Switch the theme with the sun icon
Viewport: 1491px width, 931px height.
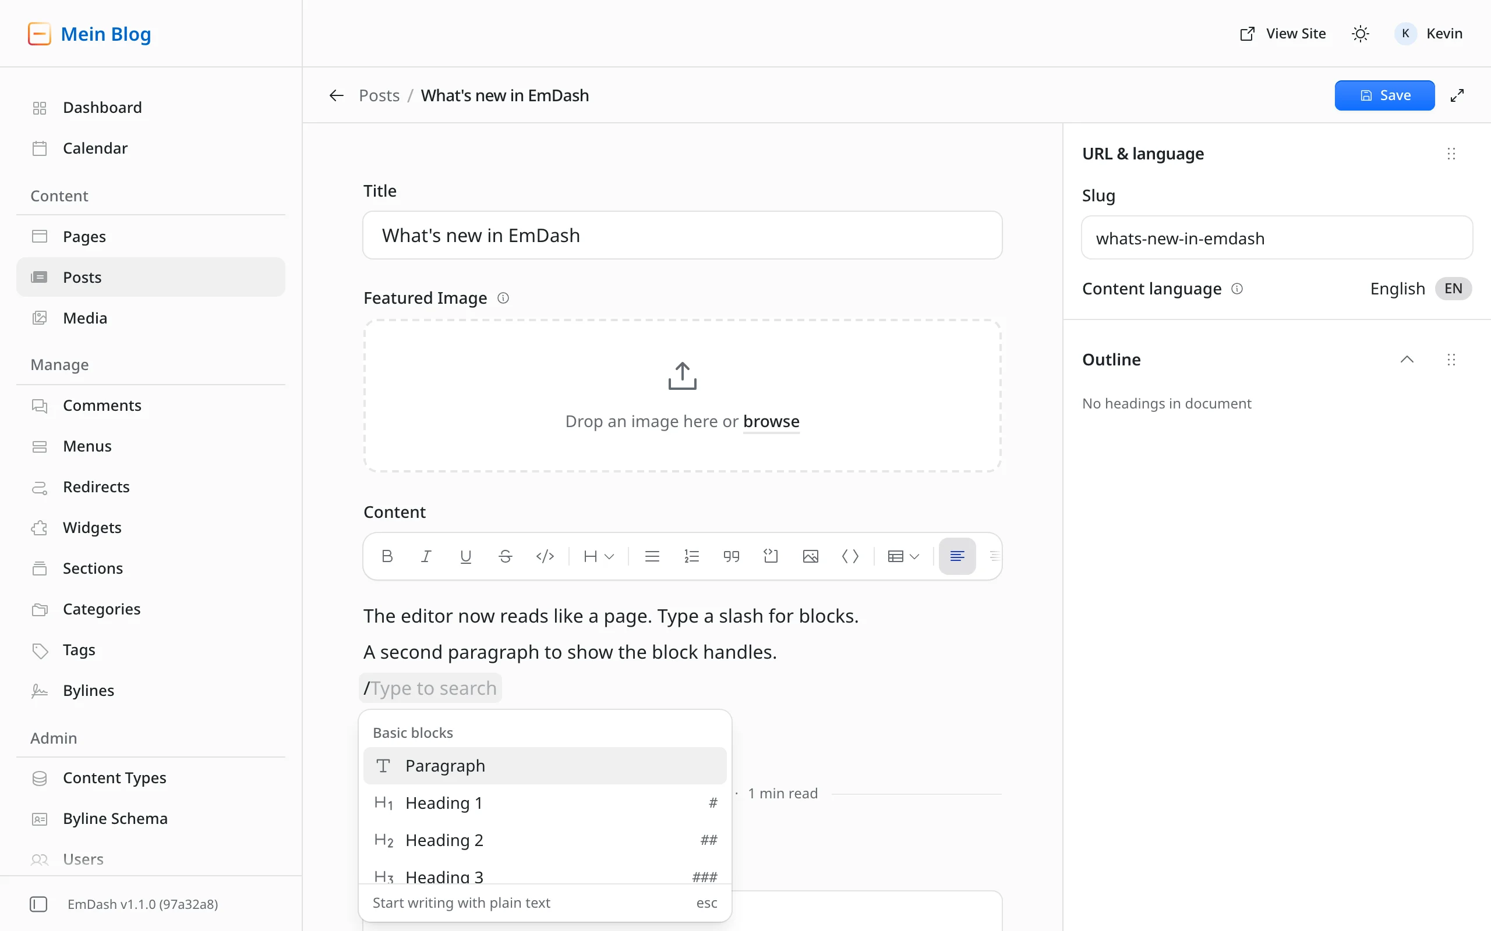pyautogui.click(x=1361, y=33)
